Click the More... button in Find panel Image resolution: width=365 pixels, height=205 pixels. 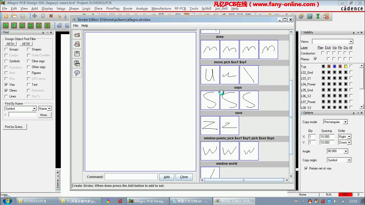click(x=45, y=115)
